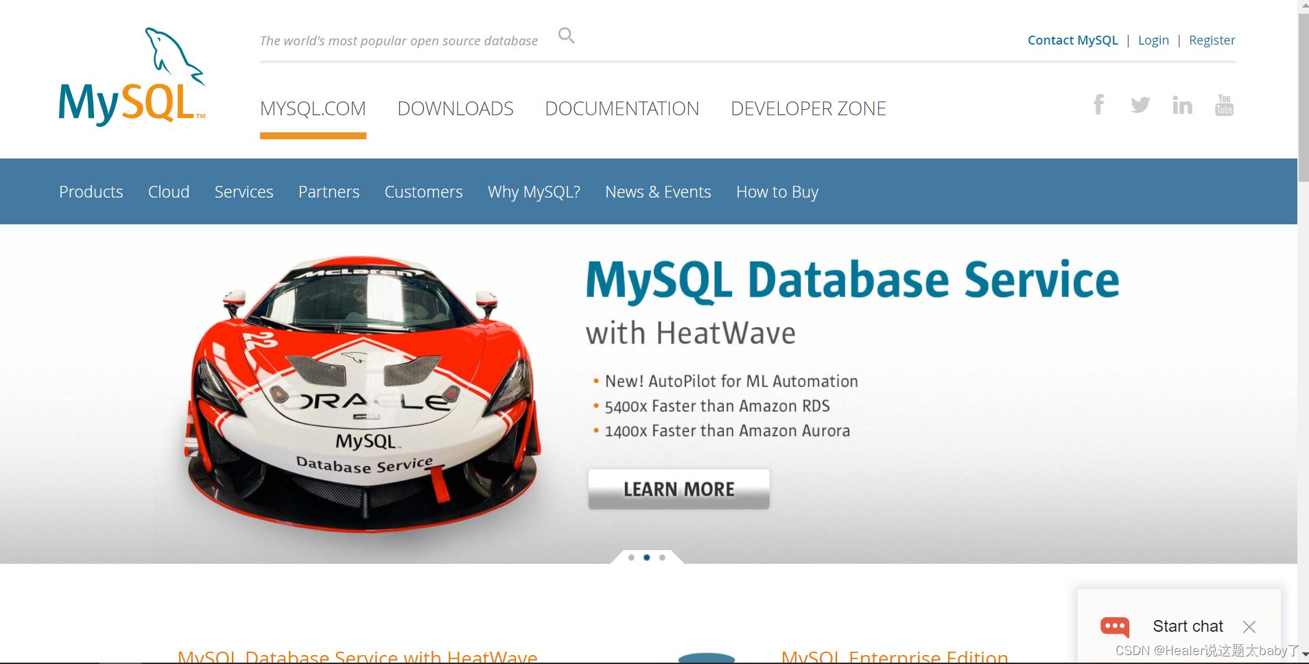Open MySQL's LinkedIn icon
Screen dimensions: 1309x664
click(x=1182, y=104)
